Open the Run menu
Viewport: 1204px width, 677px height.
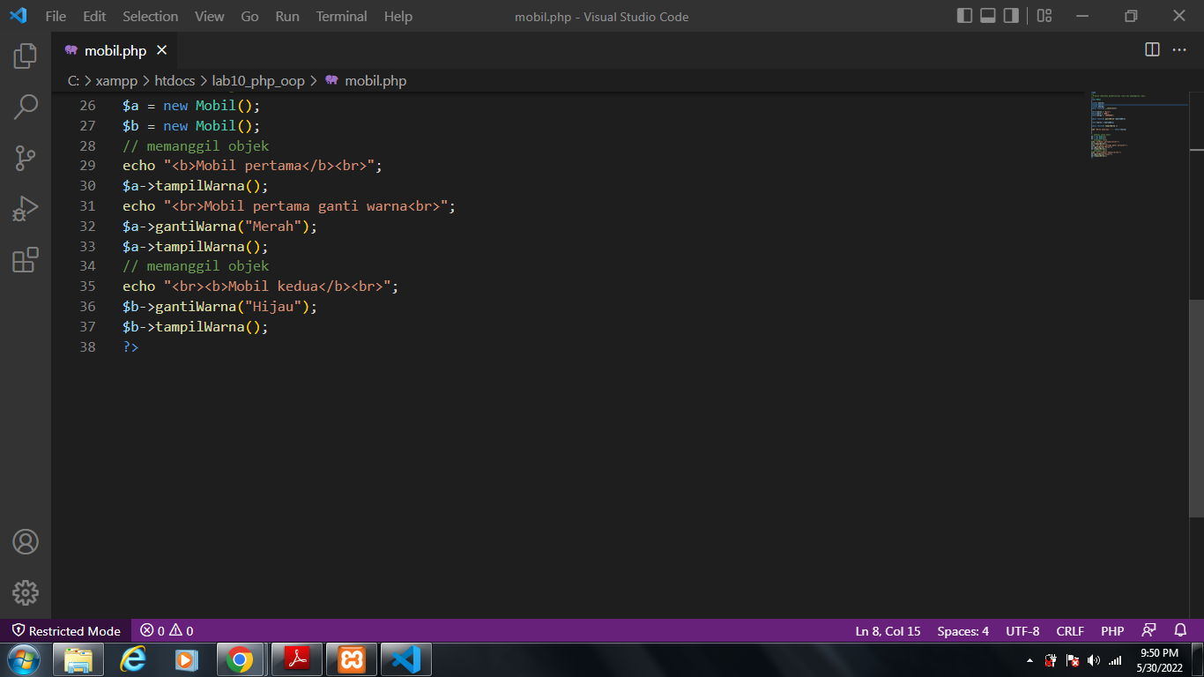[x=286, y=16]
